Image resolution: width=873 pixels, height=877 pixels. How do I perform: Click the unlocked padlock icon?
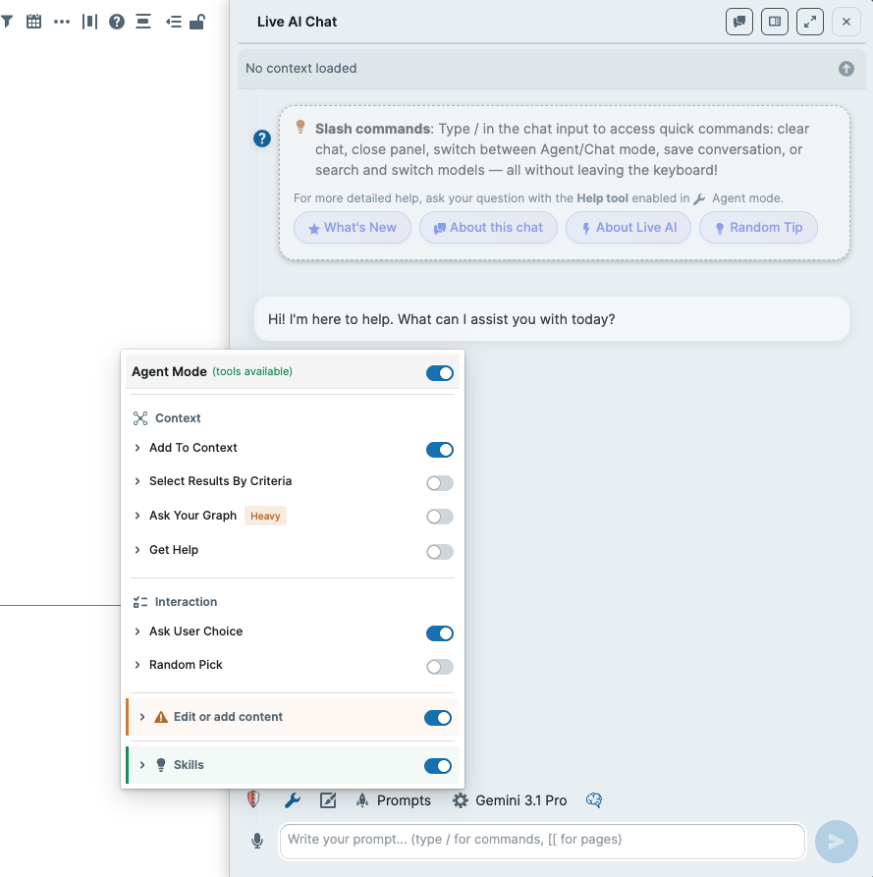tap(197, 22)
